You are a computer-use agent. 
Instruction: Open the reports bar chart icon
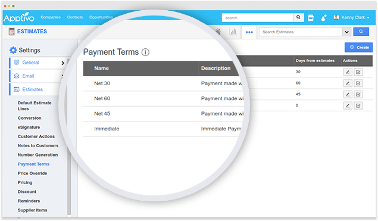pyautogui.click(x=233, y=32)
